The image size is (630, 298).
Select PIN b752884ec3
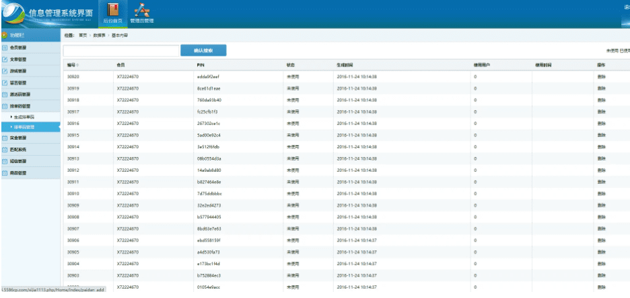(209, 276)
